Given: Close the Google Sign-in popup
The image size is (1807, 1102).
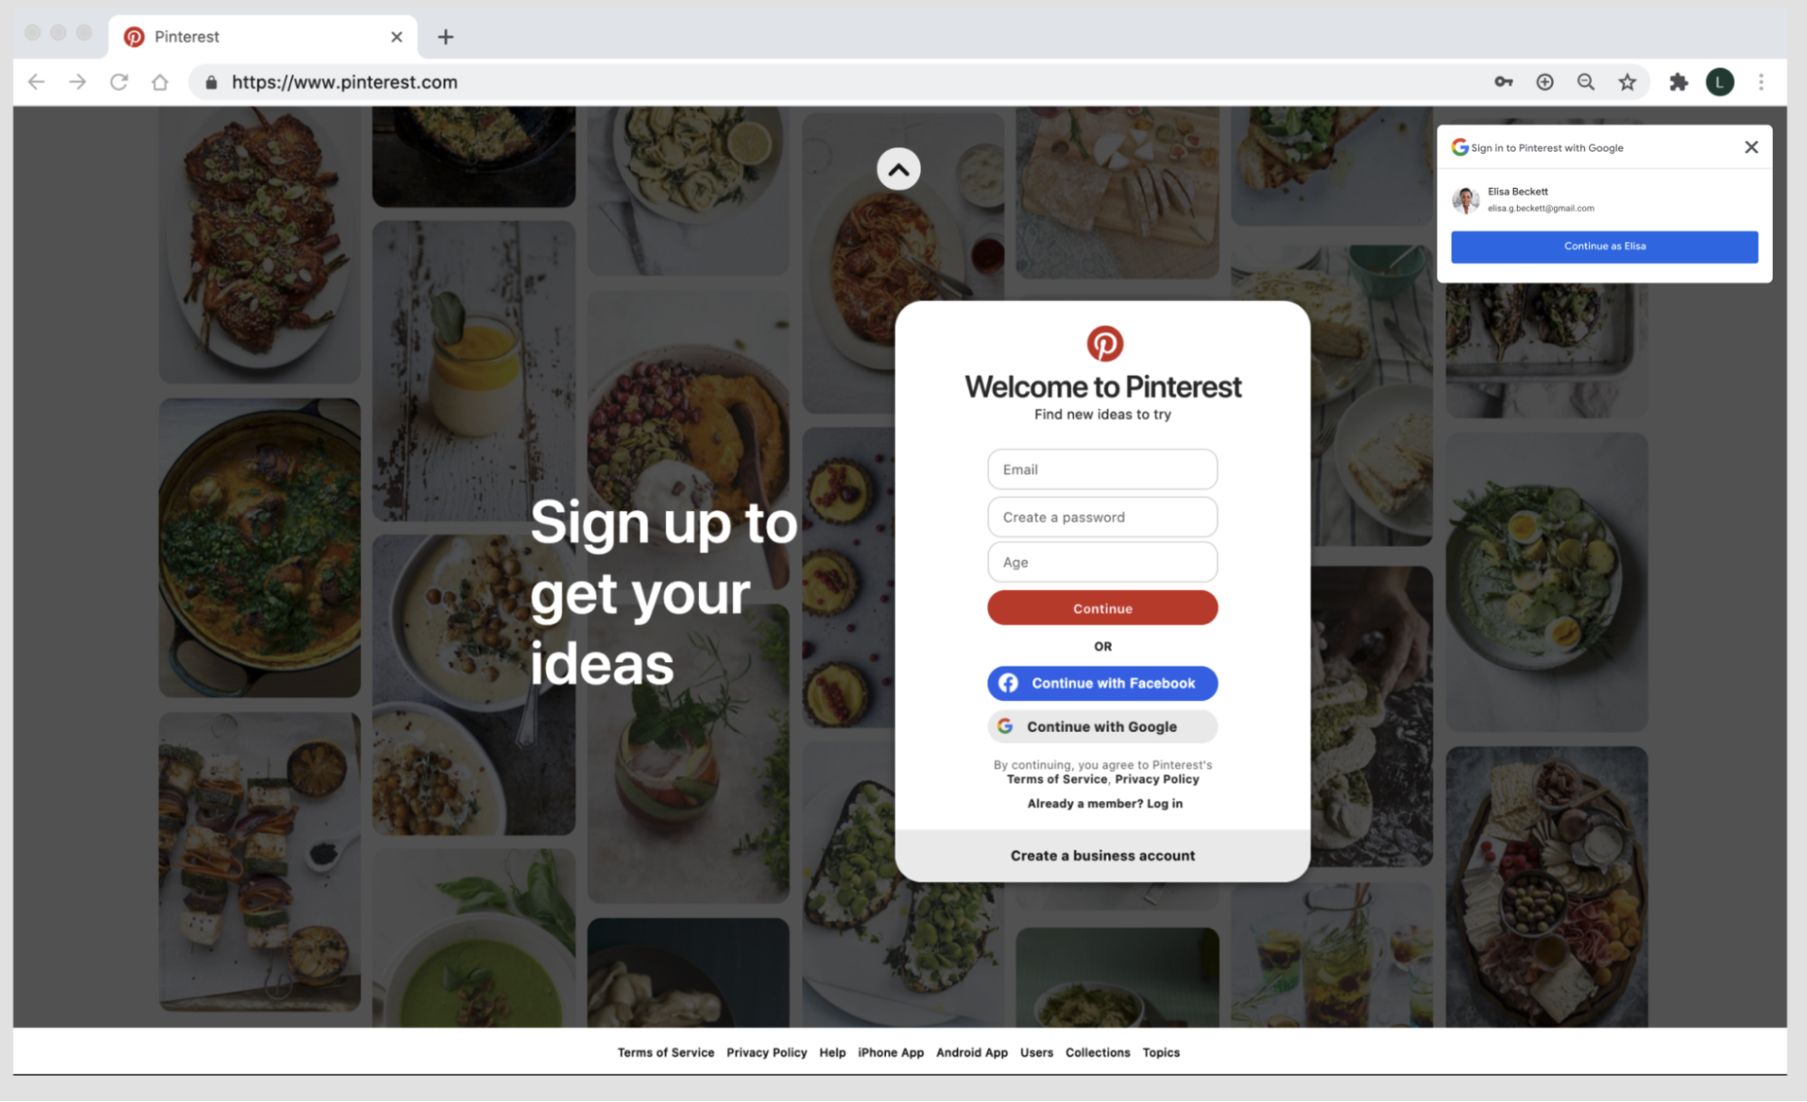Looking at the screenshot, I should tap(1752, 145).
